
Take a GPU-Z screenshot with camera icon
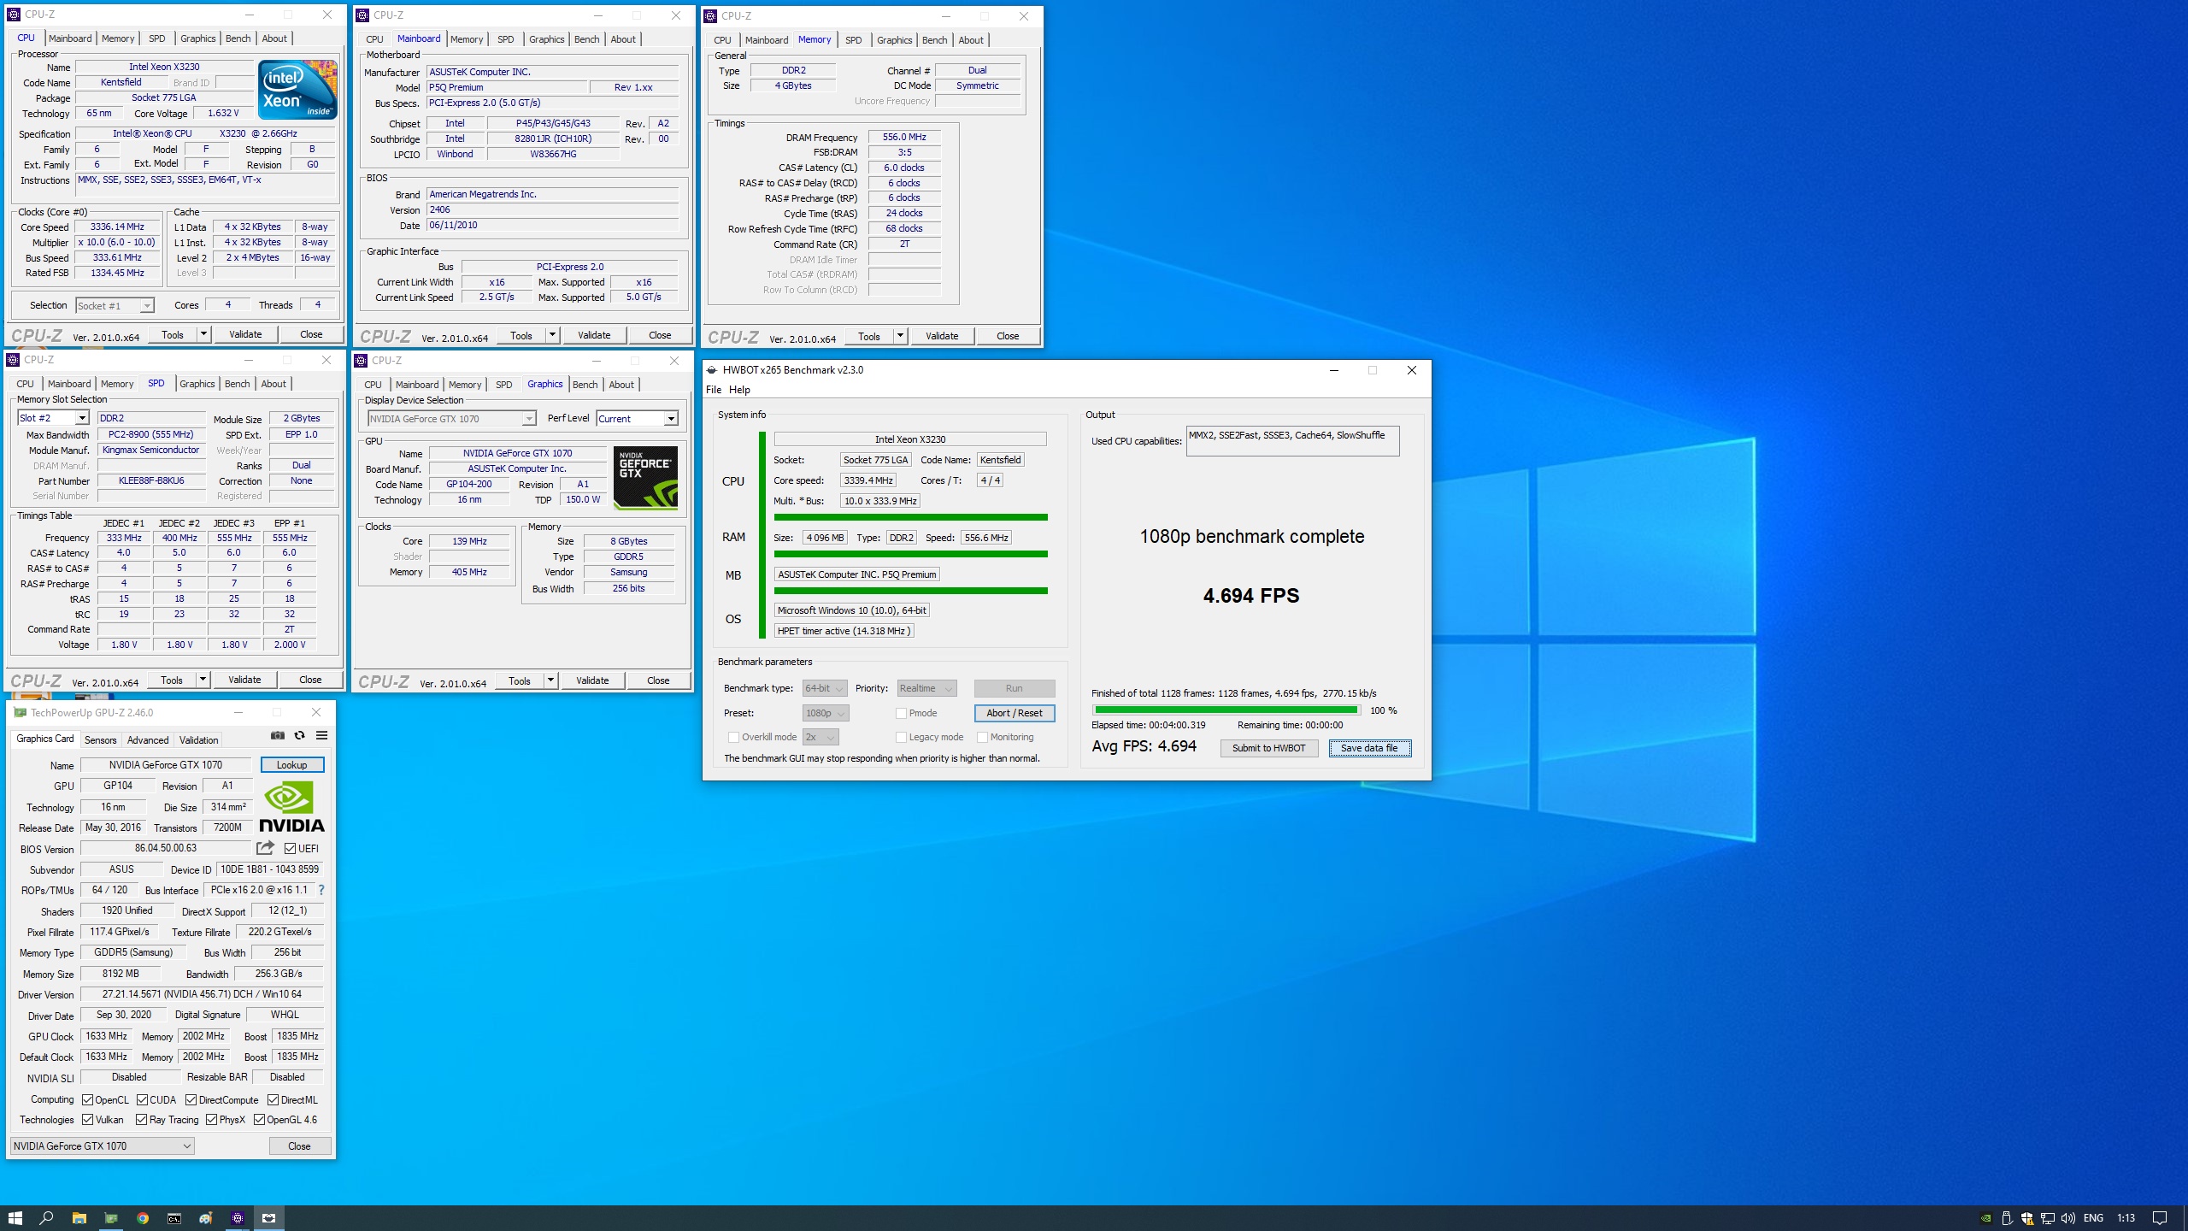278,735
